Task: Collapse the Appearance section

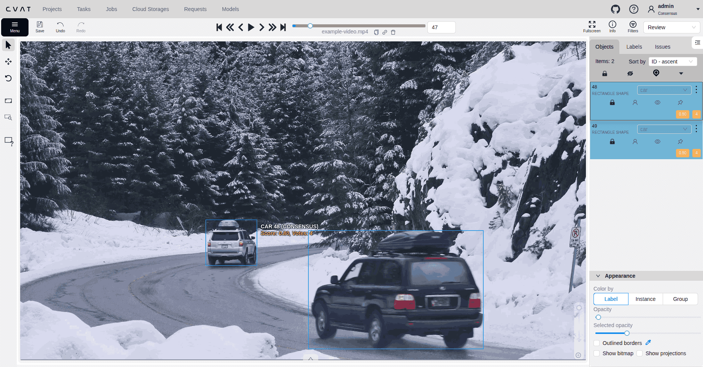Action: [x=598, y=276]
